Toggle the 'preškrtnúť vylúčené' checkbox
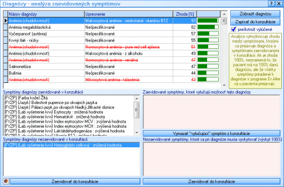Image resolution: width=284 pixels, height=187 pixels. [233, 29]
